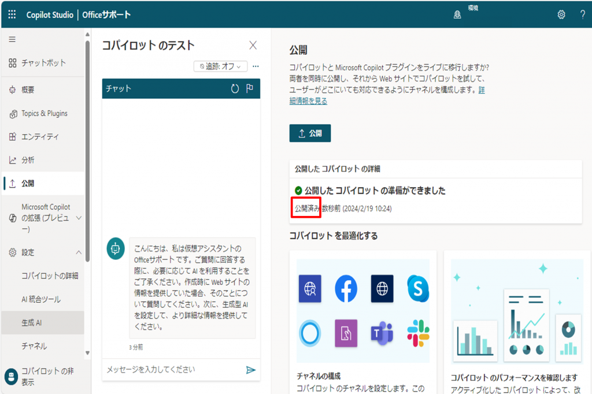Click the flag icon in chat header

[250, 88]
